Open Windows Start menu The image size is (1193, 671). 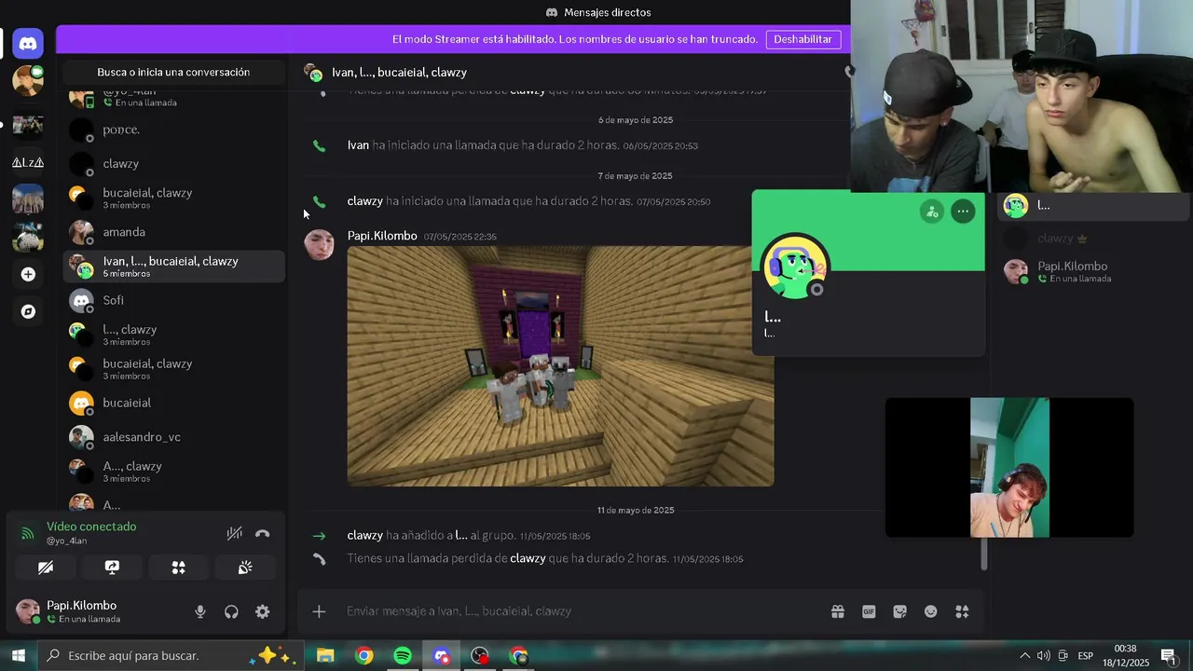tap(18, 656)
